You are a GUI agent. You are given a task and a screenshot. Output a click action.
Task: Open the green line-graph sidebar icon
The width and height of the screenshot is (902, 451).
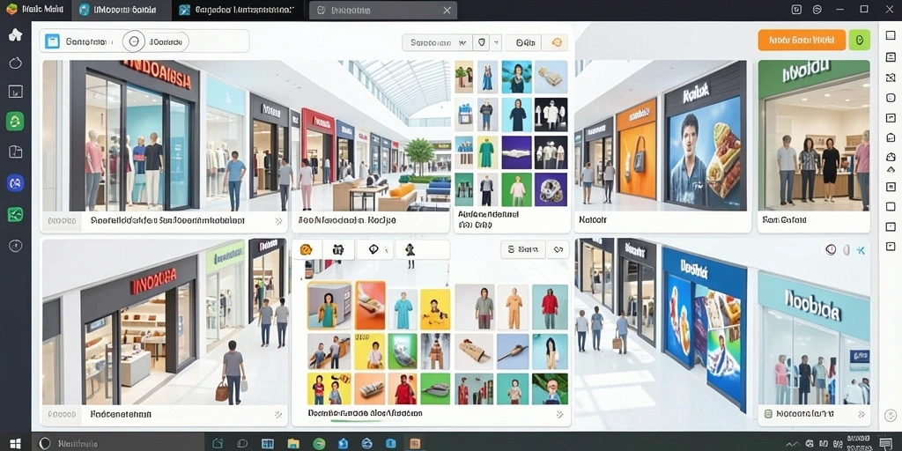point(15,215)
